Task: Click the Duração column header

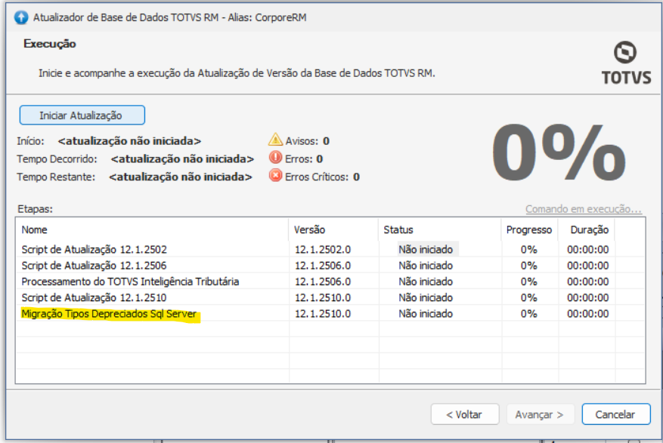Action: coord(587,229)
